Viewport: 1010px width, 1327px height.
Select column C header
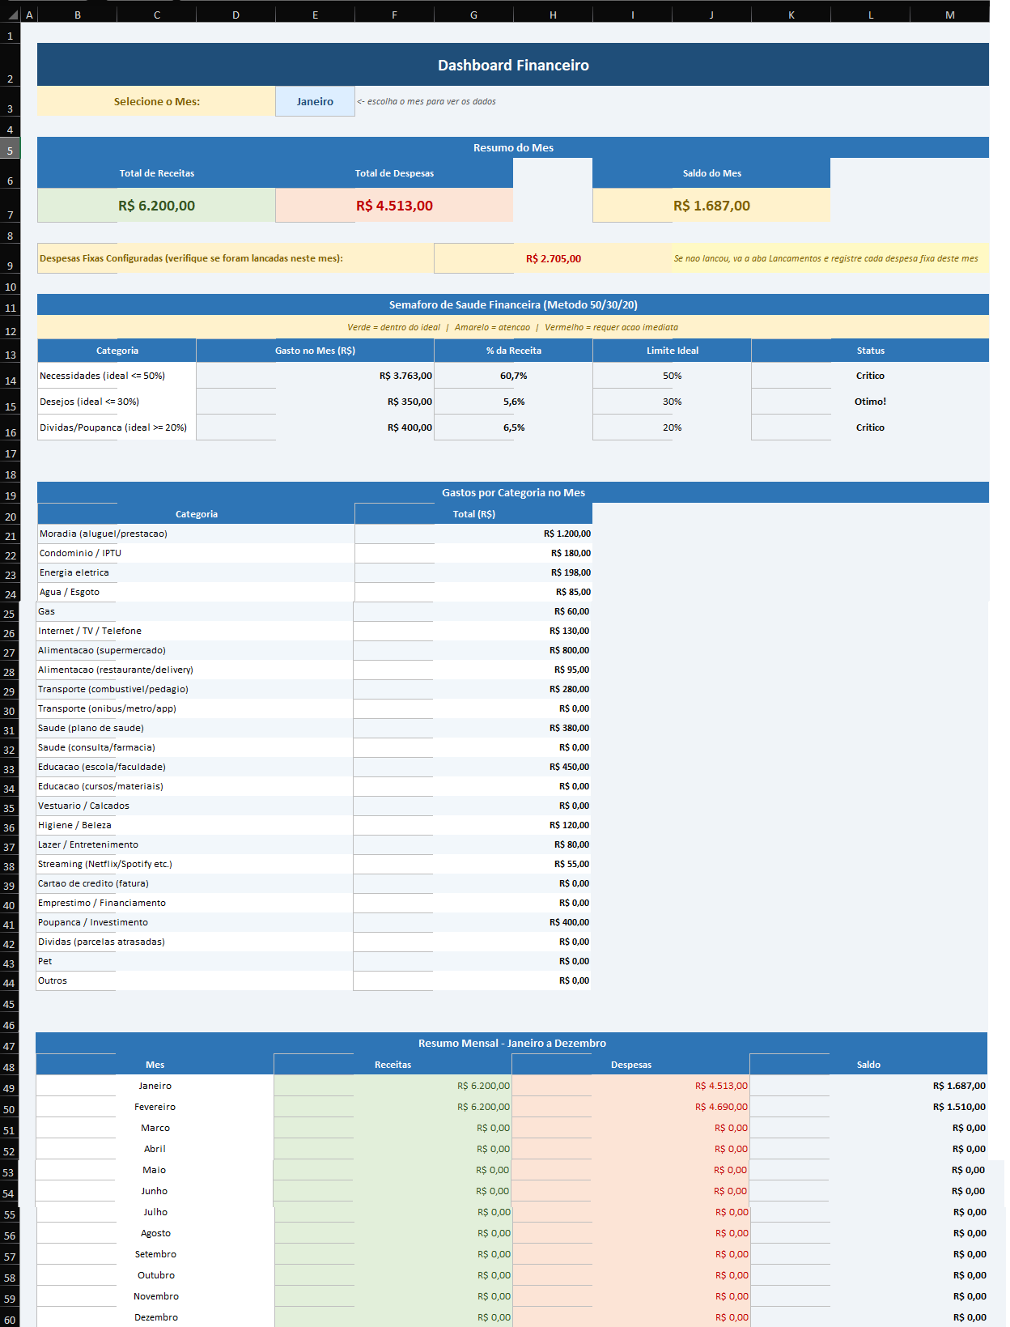[x=156, y=15]
